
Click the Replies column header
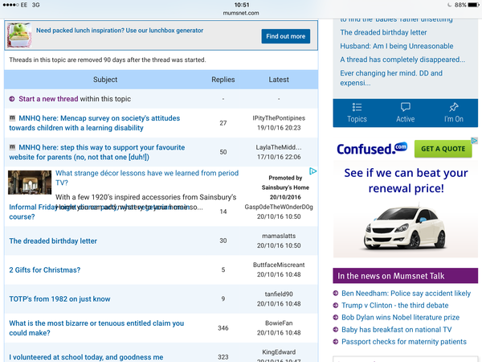coord(223,80)
